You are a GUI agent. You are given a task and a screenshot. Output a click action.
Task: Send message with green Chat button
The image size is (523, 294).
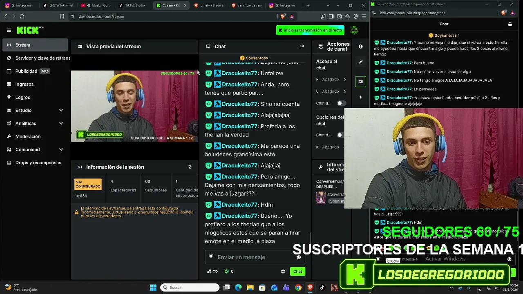[x=297, y=272]
